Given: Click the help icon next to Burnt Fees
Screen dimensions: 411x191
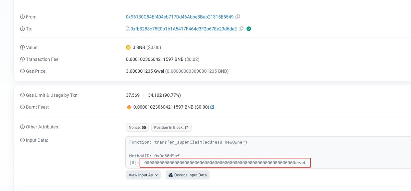Looking at the screenshot, I should 23,107.
